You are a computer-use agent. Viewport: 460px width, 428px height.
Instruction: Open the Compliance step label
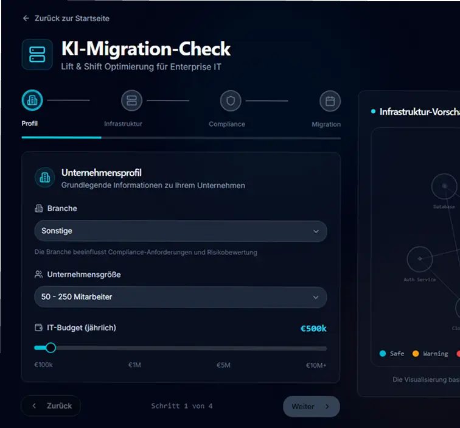click(227, 124)
